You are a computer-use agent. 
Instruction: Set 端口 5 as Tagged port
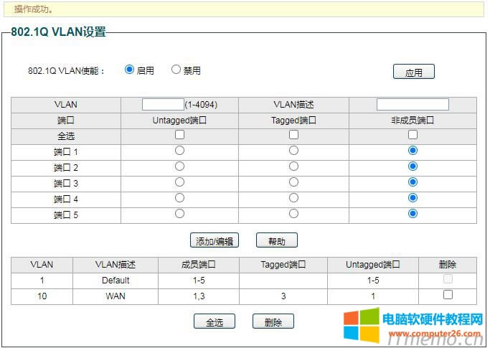[293, 214]
